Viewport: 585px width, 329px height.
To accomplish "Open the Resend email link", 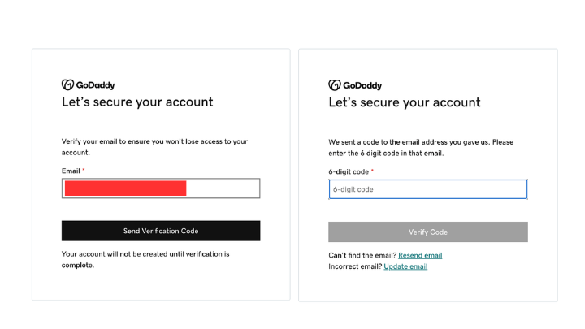I will tap(420, 256).
